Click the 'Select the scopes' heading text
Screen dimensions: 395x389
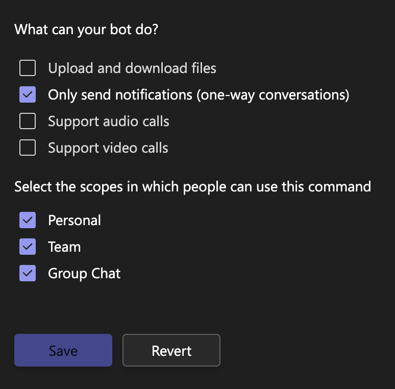(x=192, y=187)
